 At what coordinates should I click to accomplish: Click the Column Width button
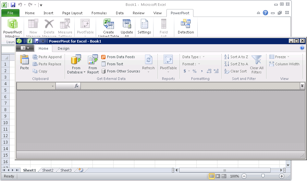[x=284, y=64]
